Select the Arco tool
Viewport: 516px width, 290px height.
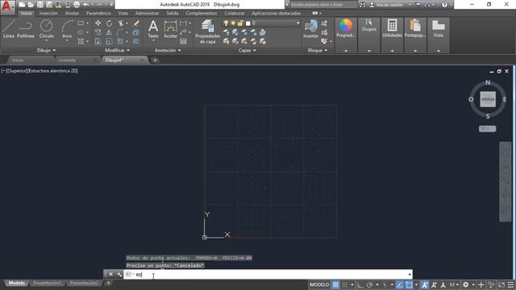pyautogui.click(x=67, y=29)
